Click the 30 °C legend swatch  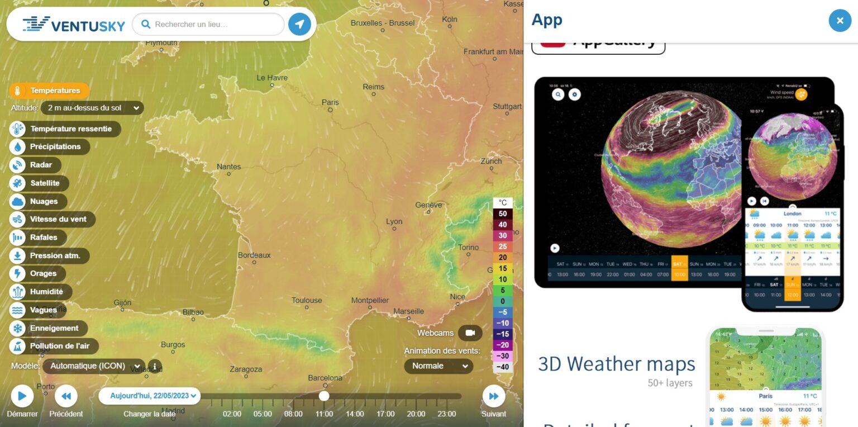pyautogui.click(x=503, y=236)
